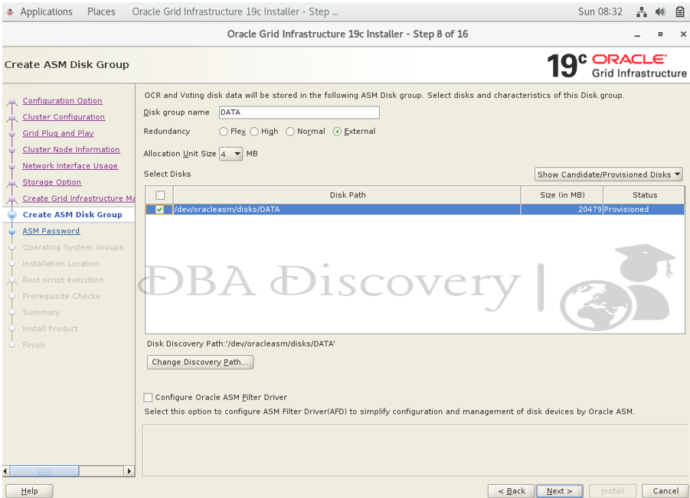The width and height of the screenshot is (690, 498).
Task: Click the Change Discovery Path button
Action: pos(200,362)
